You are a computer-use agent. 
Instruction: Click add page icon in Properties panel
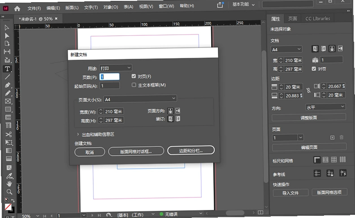click(x=332, y=137)
